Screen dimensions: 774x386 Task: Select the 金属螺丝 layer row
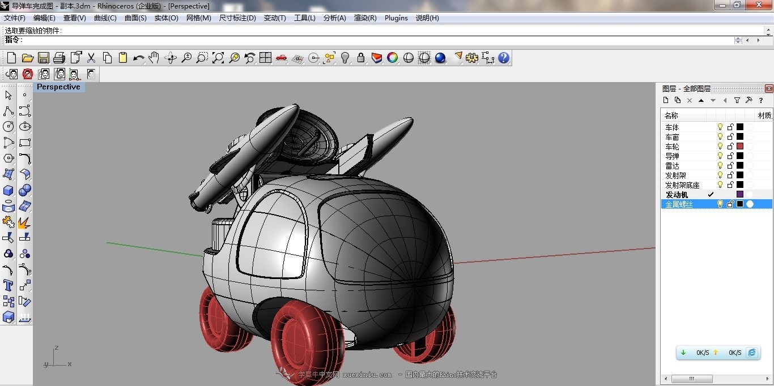(717, 204)
